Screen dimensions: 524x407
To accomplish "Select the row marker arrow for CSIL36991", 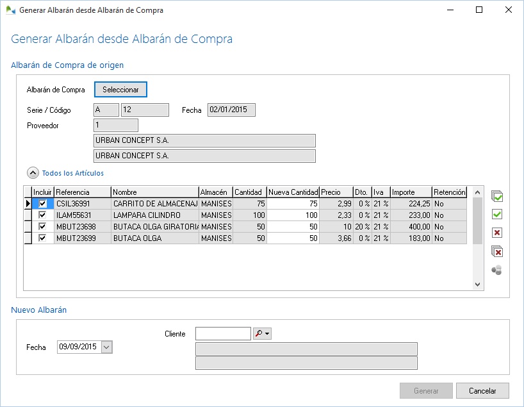I will tap(28, 204).
